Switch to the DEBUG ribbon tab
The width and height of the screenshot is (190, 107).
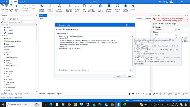[x=23, y=2]
